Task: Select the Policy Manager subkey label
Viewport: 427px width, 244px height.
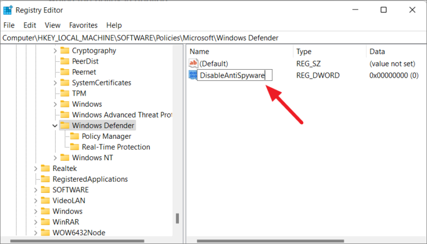Action: pyautogui.click(x=106, y=136)
